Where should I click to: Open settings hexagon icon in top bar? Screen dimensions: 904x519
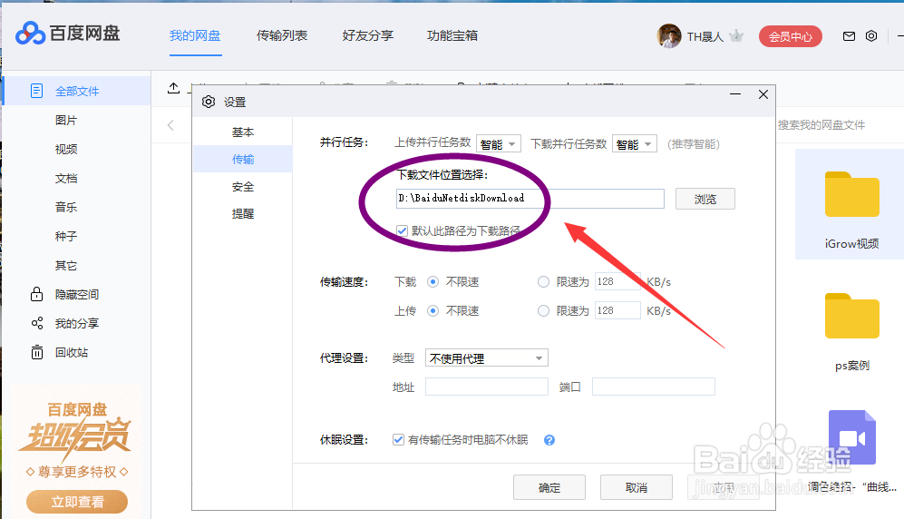[871, 35]
